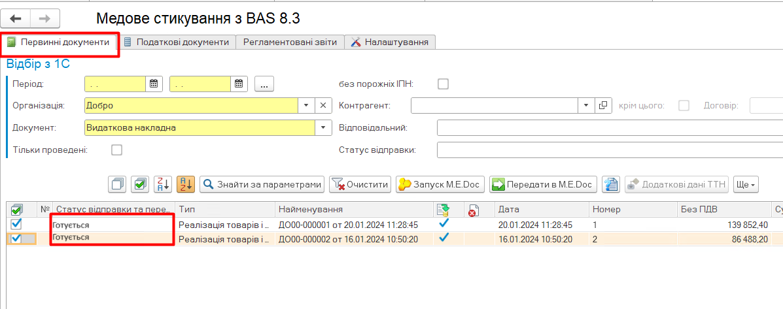Expand the Контрагент dropdown list
This screenshot has height=309, width=783.
[x=587, y=106]
